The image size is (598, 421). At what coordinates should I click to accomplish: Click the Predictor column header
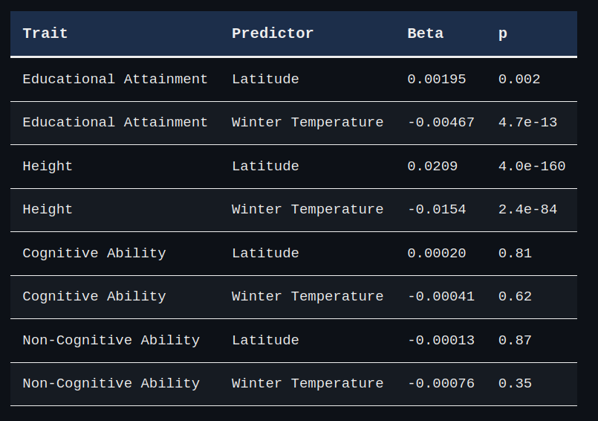coord(273,33)
